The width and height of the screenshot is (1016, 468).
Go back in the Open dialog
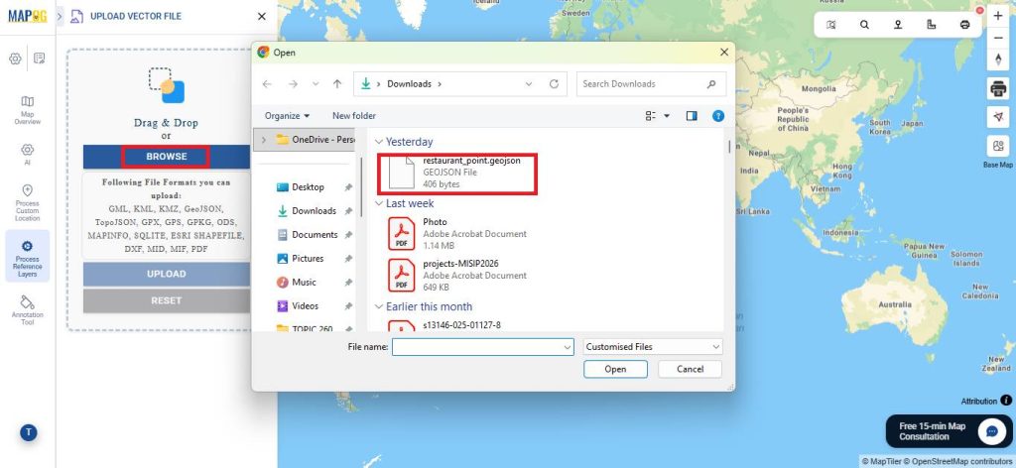(x=267, y=84)
